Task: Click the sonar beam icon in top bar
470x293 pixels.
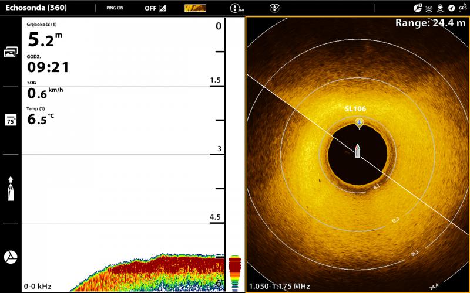Action: click(x=274, y=8)
